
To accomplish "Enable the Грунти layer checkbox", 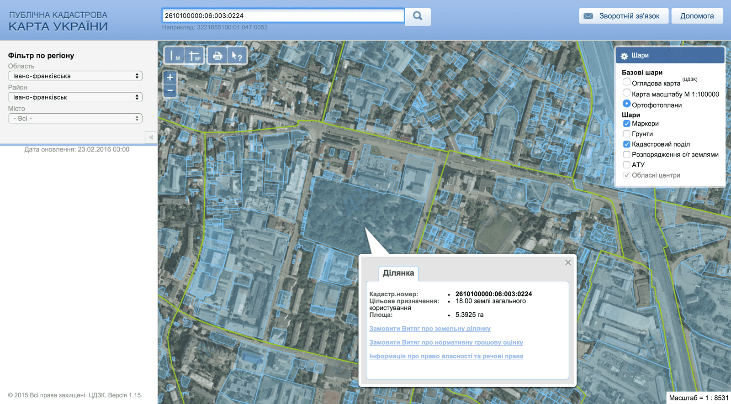I will [627, 134].
